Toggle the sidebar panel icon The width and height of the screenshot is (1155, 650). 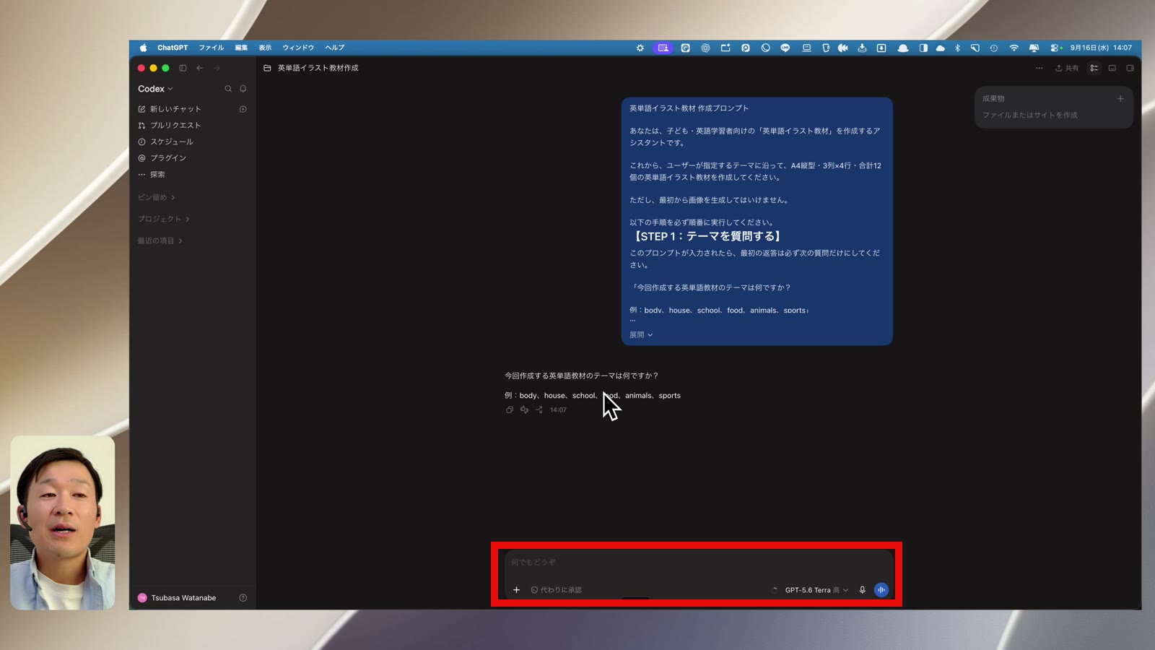pos(183,68)
